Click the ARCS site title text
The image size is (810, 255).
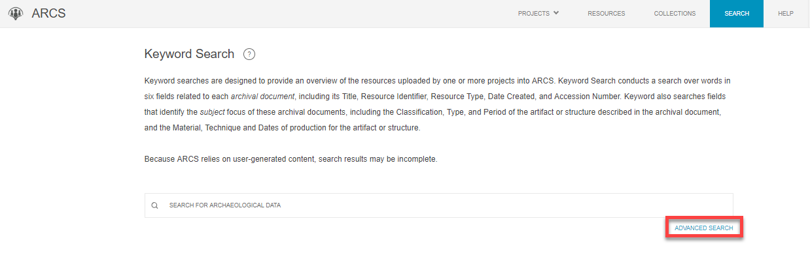[48, 14]
